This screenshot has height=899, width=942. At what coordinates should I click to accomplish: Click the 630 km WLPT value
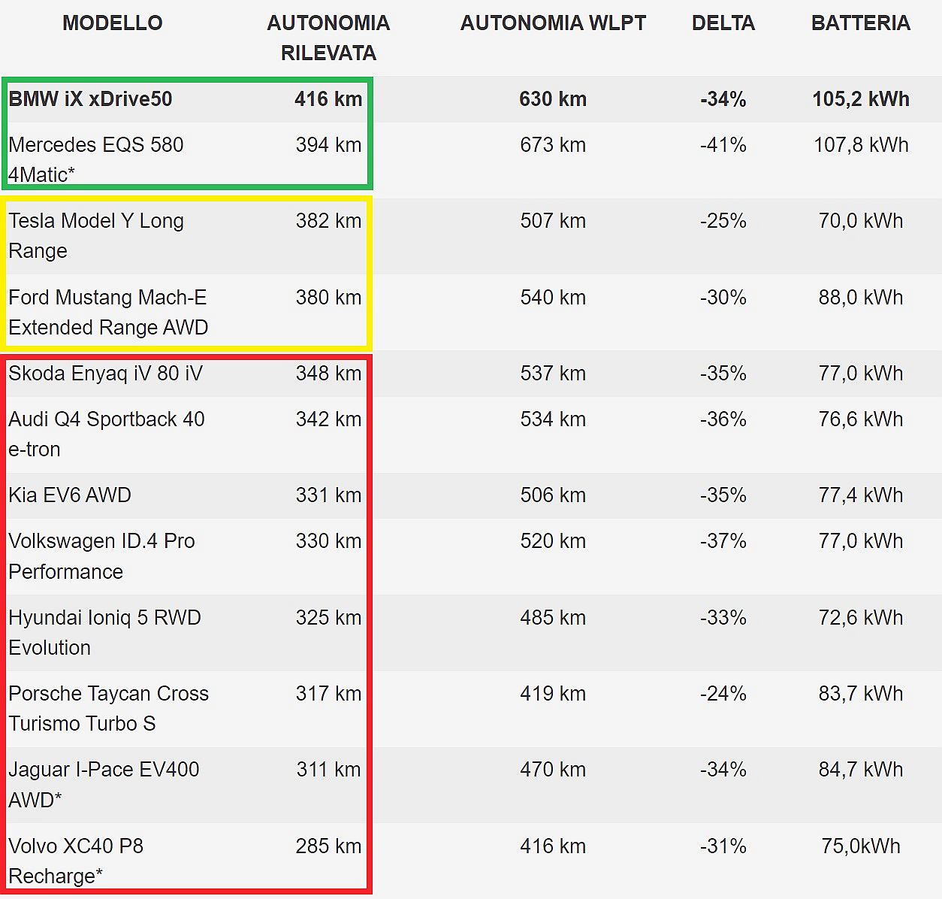click(x=553, y=98)
